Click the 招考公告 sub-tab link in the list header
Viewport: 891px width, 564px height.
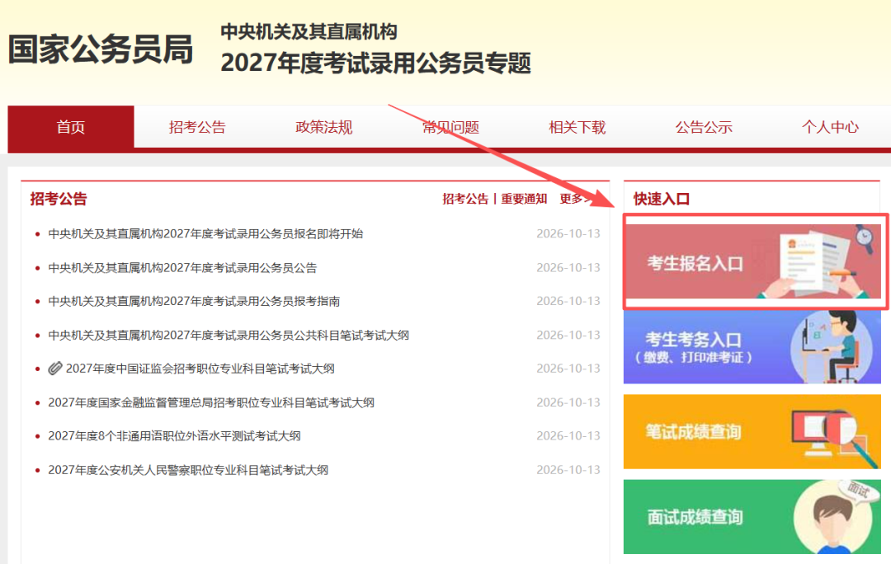pos(465,199)
